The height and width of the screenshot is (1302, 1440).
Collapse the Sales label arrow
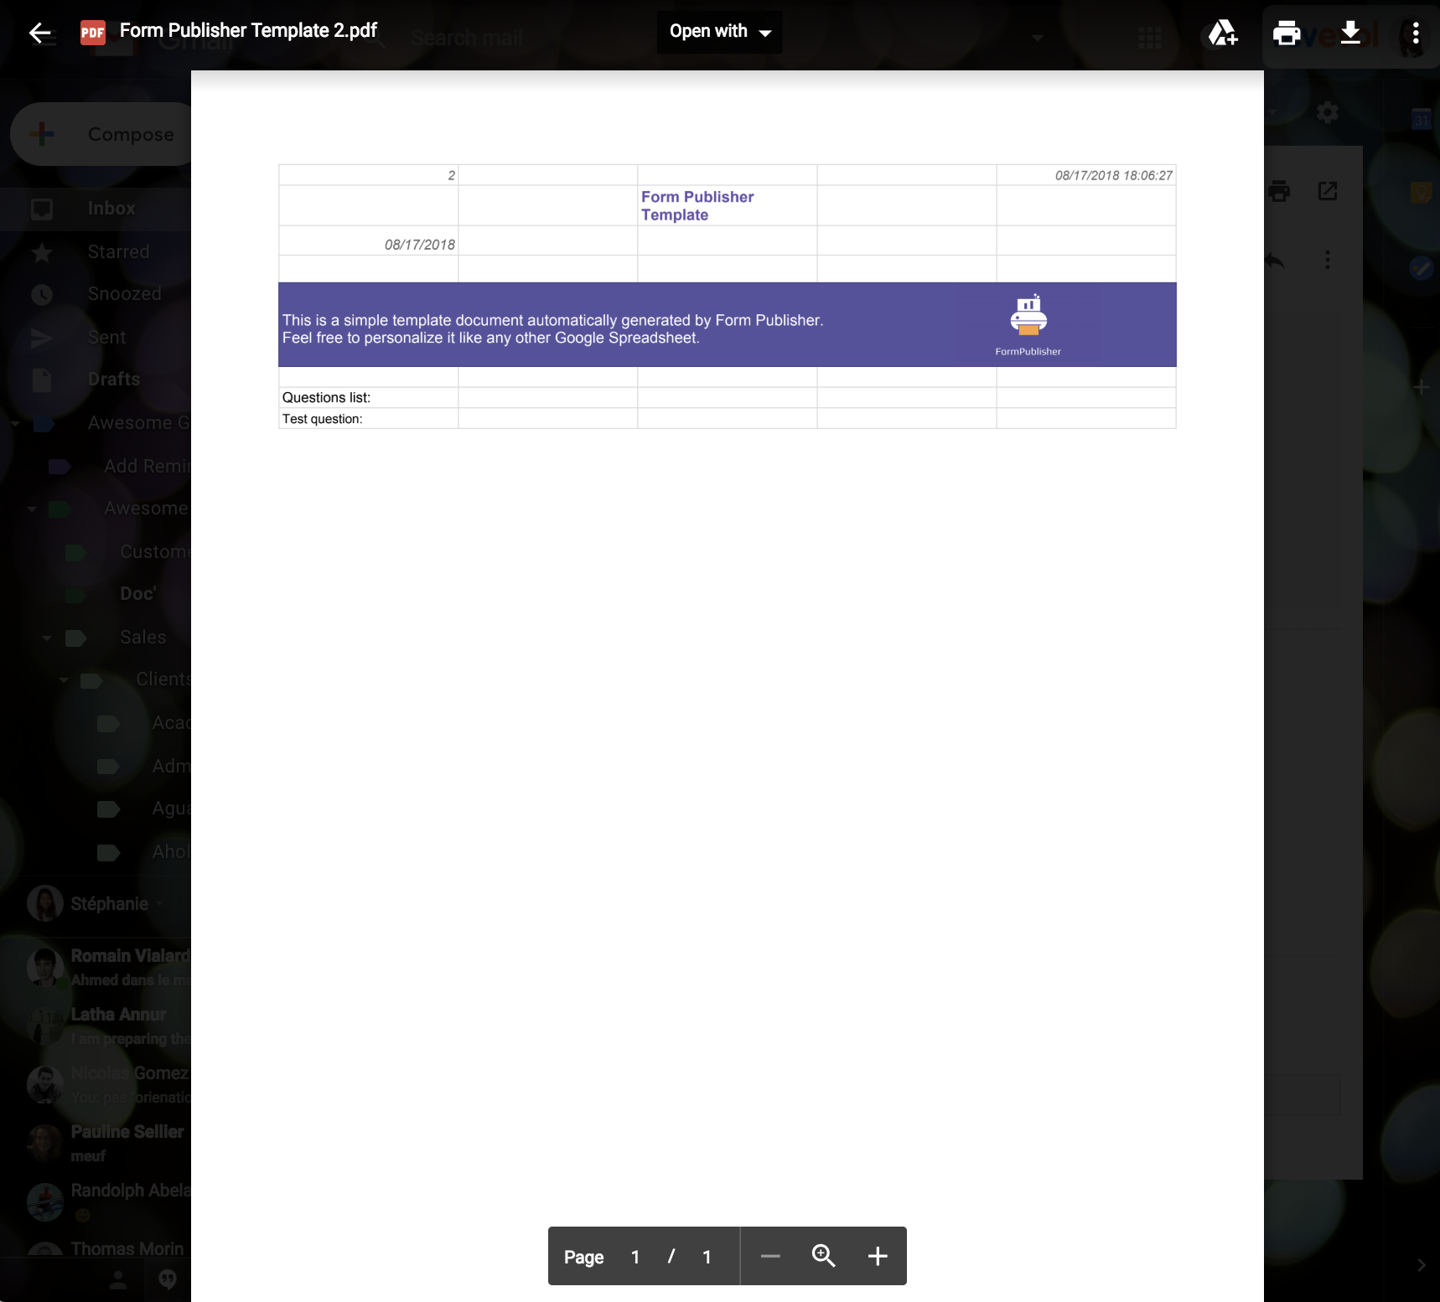pyautogui.click(x=47, y=638)
